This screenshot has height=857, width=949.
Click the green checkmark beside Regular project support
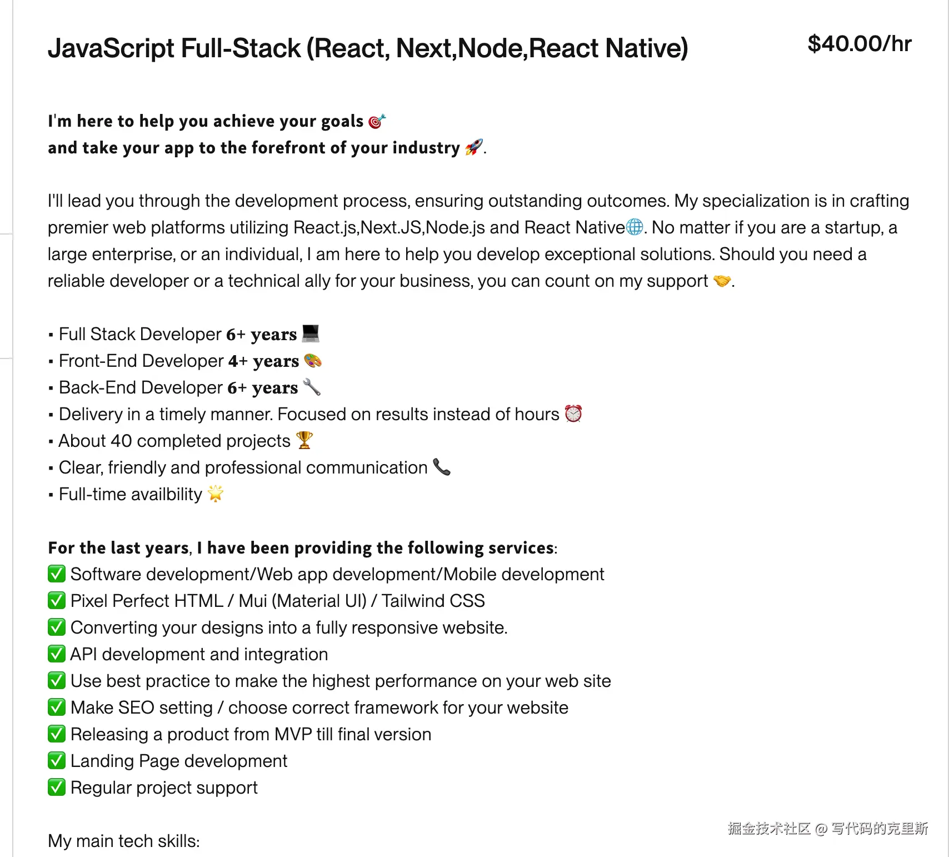coord(57,787)
